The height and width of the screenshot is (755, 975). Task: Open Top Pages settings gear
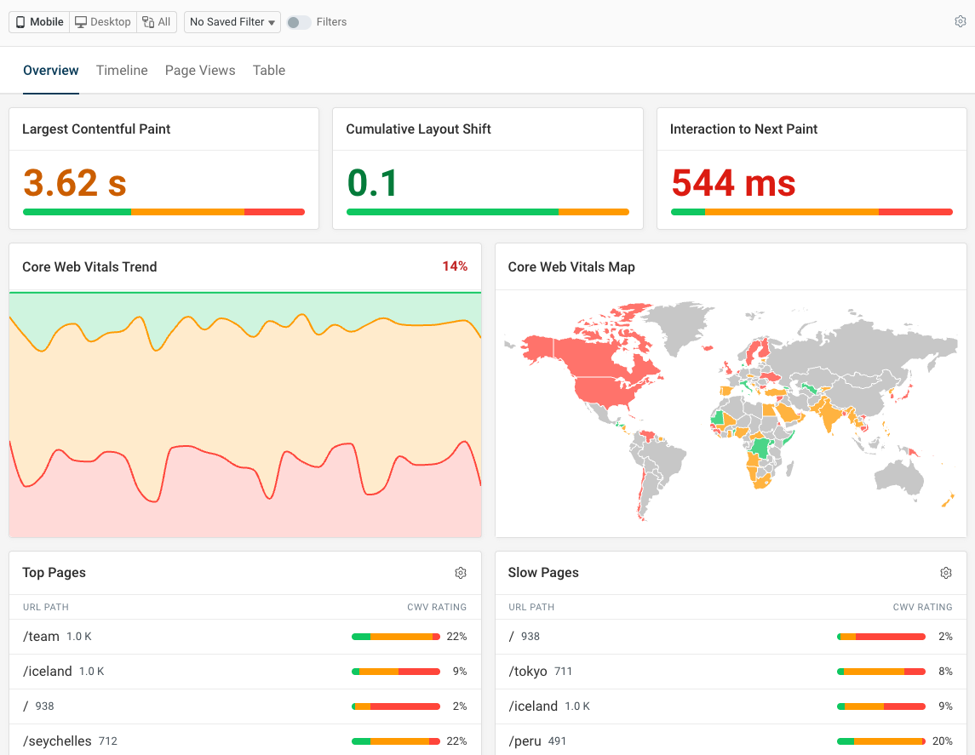pyautogui.click(x=461, y=573)
